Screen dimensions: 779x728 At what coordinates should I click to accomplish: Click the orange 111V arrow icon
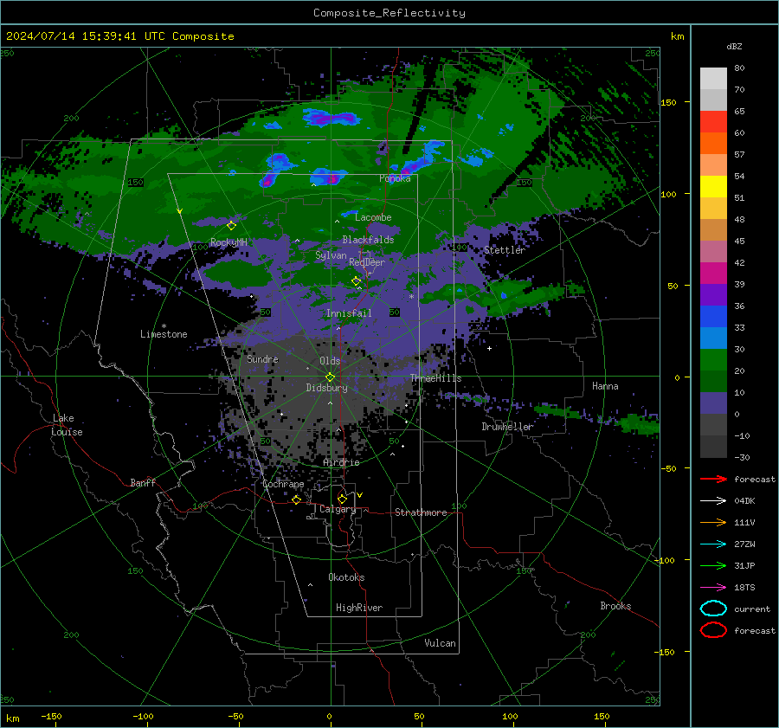(713, 522)
